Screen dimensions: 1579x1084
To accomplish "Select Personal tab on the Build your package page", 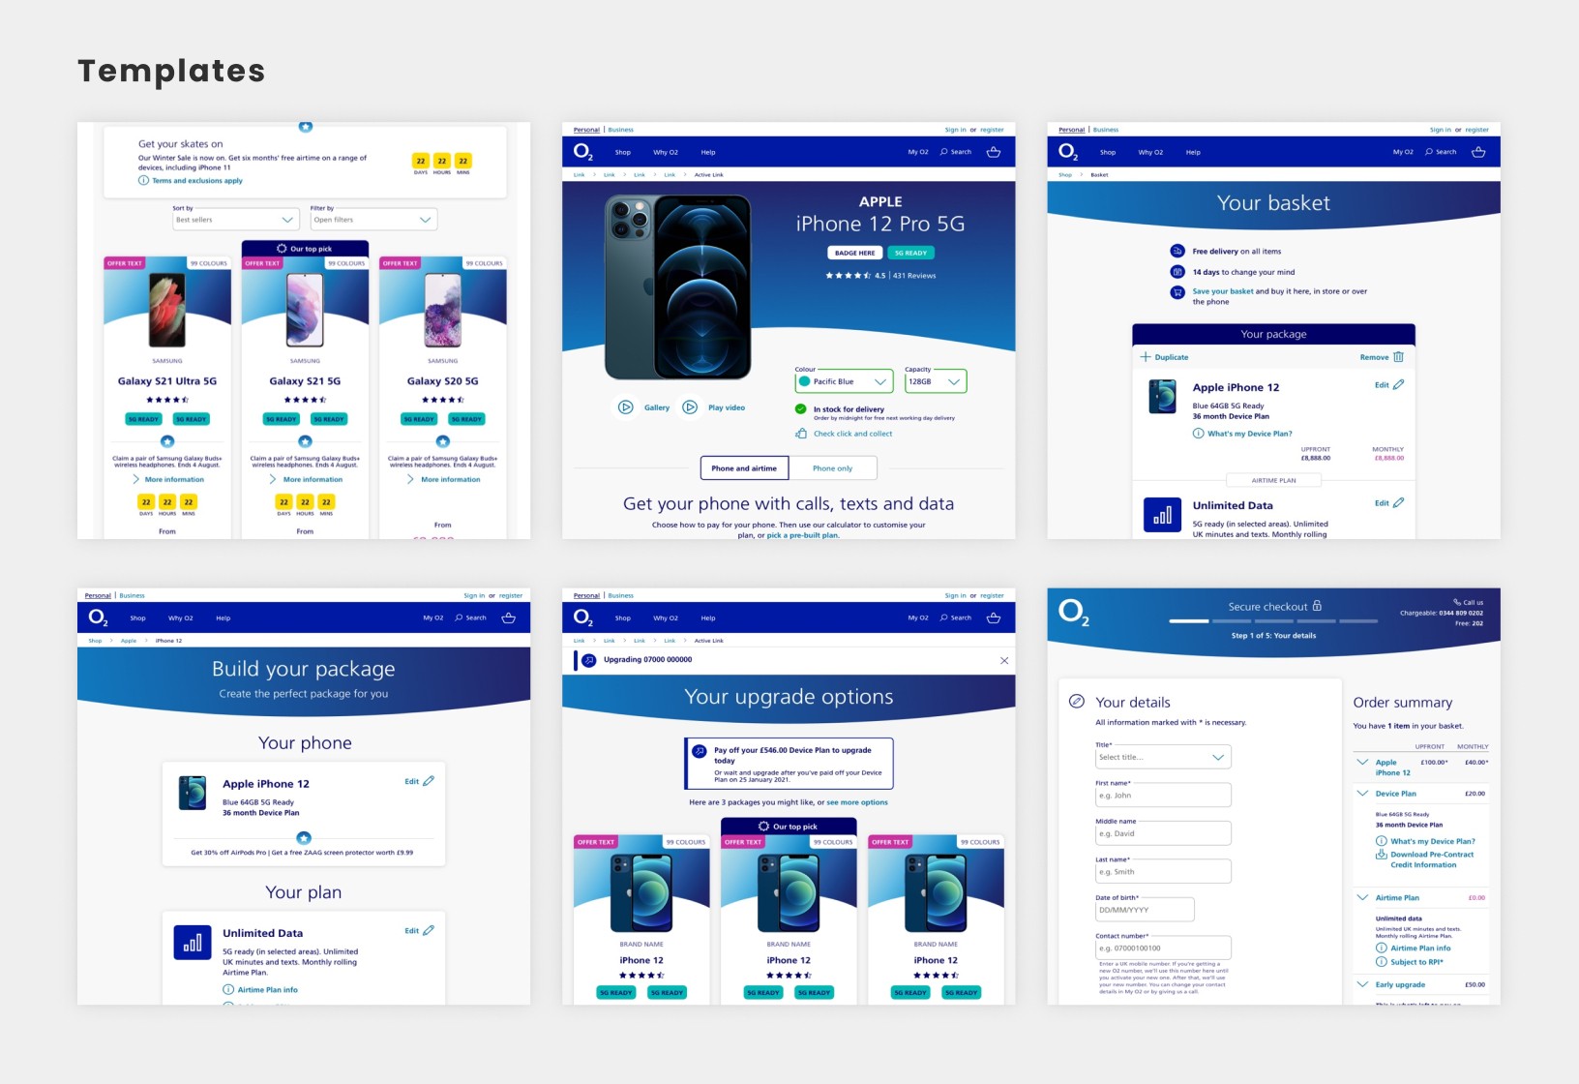I will [98, 595].
